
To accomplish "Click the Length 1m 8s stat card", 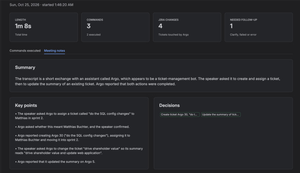I will pos(44,27).
